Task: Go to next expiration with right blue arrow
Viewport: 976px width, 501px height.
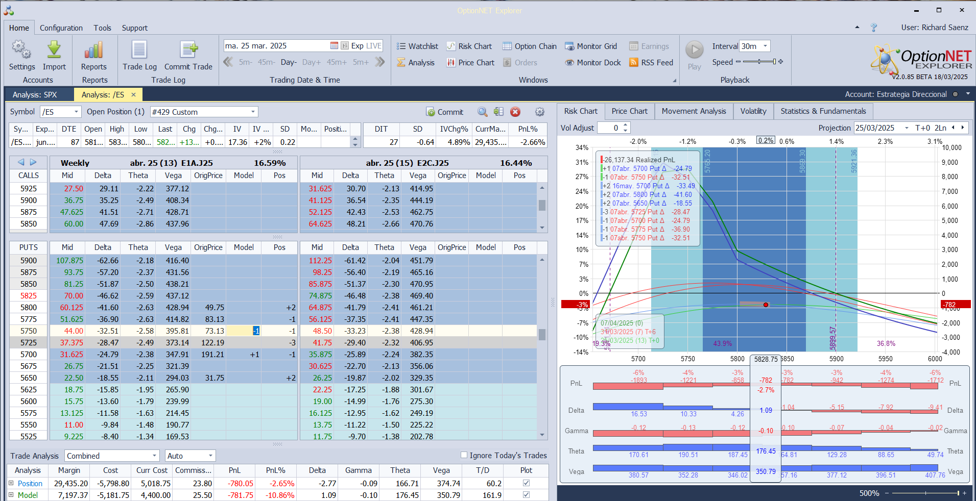Action: (x=33, y=162)
